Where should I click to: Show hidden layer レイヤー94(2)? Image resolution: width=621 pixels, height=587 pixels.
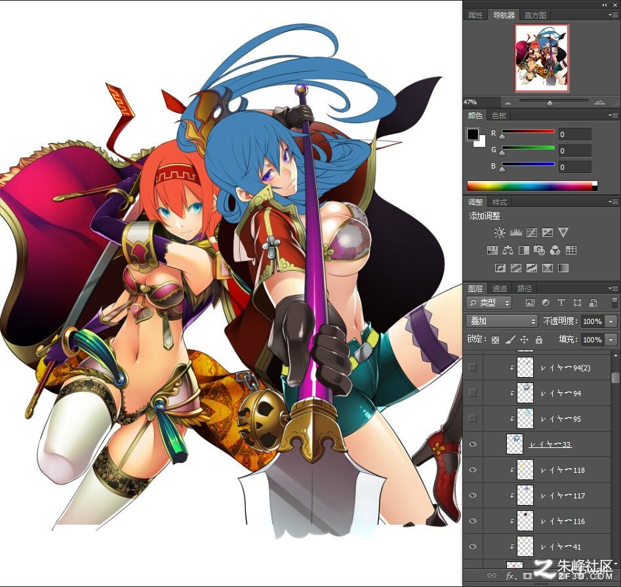click(x=473, y=367)
